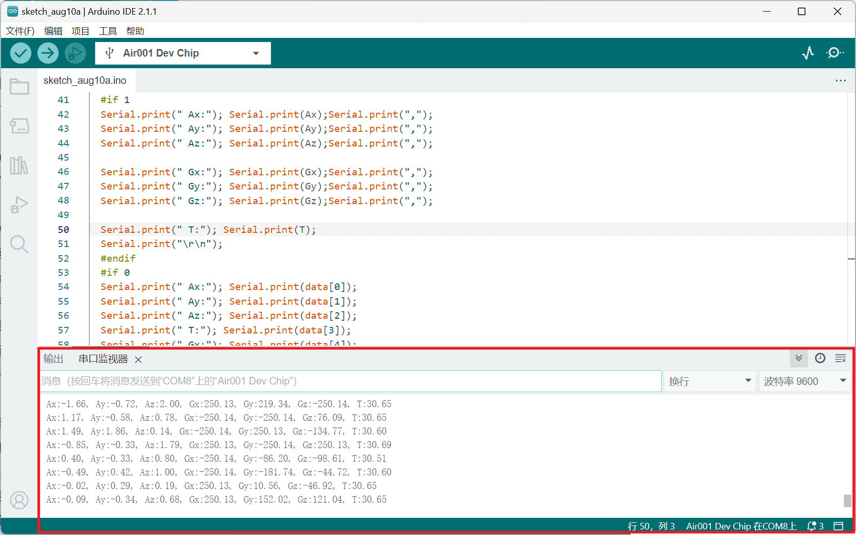Open the Serial Monitor magnifier icon
This screenshot has width=856, height=535.
click(835, 53)
